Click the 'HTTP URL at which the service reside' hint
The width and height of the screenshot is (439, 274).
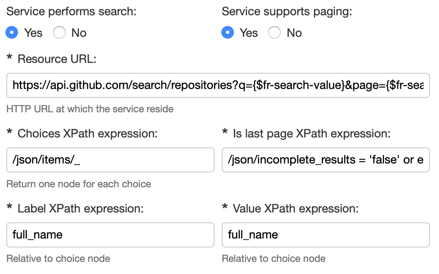90,109
